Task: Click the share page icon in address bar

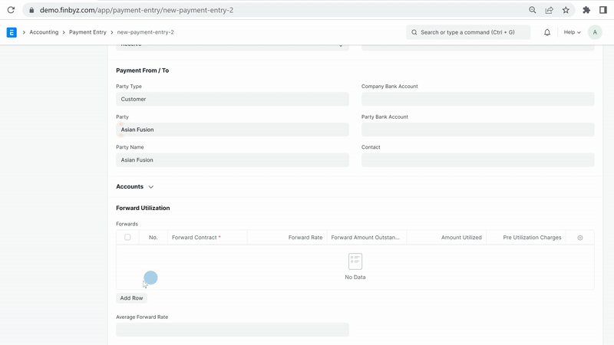Action: coord(550,10)
